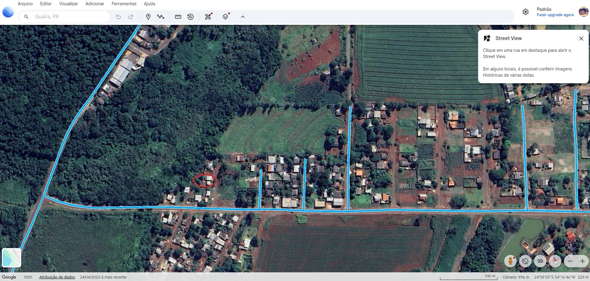Screen dimensions: 590x281
Task: Toggle the Street View pegman button
Action: coord(510,261)
